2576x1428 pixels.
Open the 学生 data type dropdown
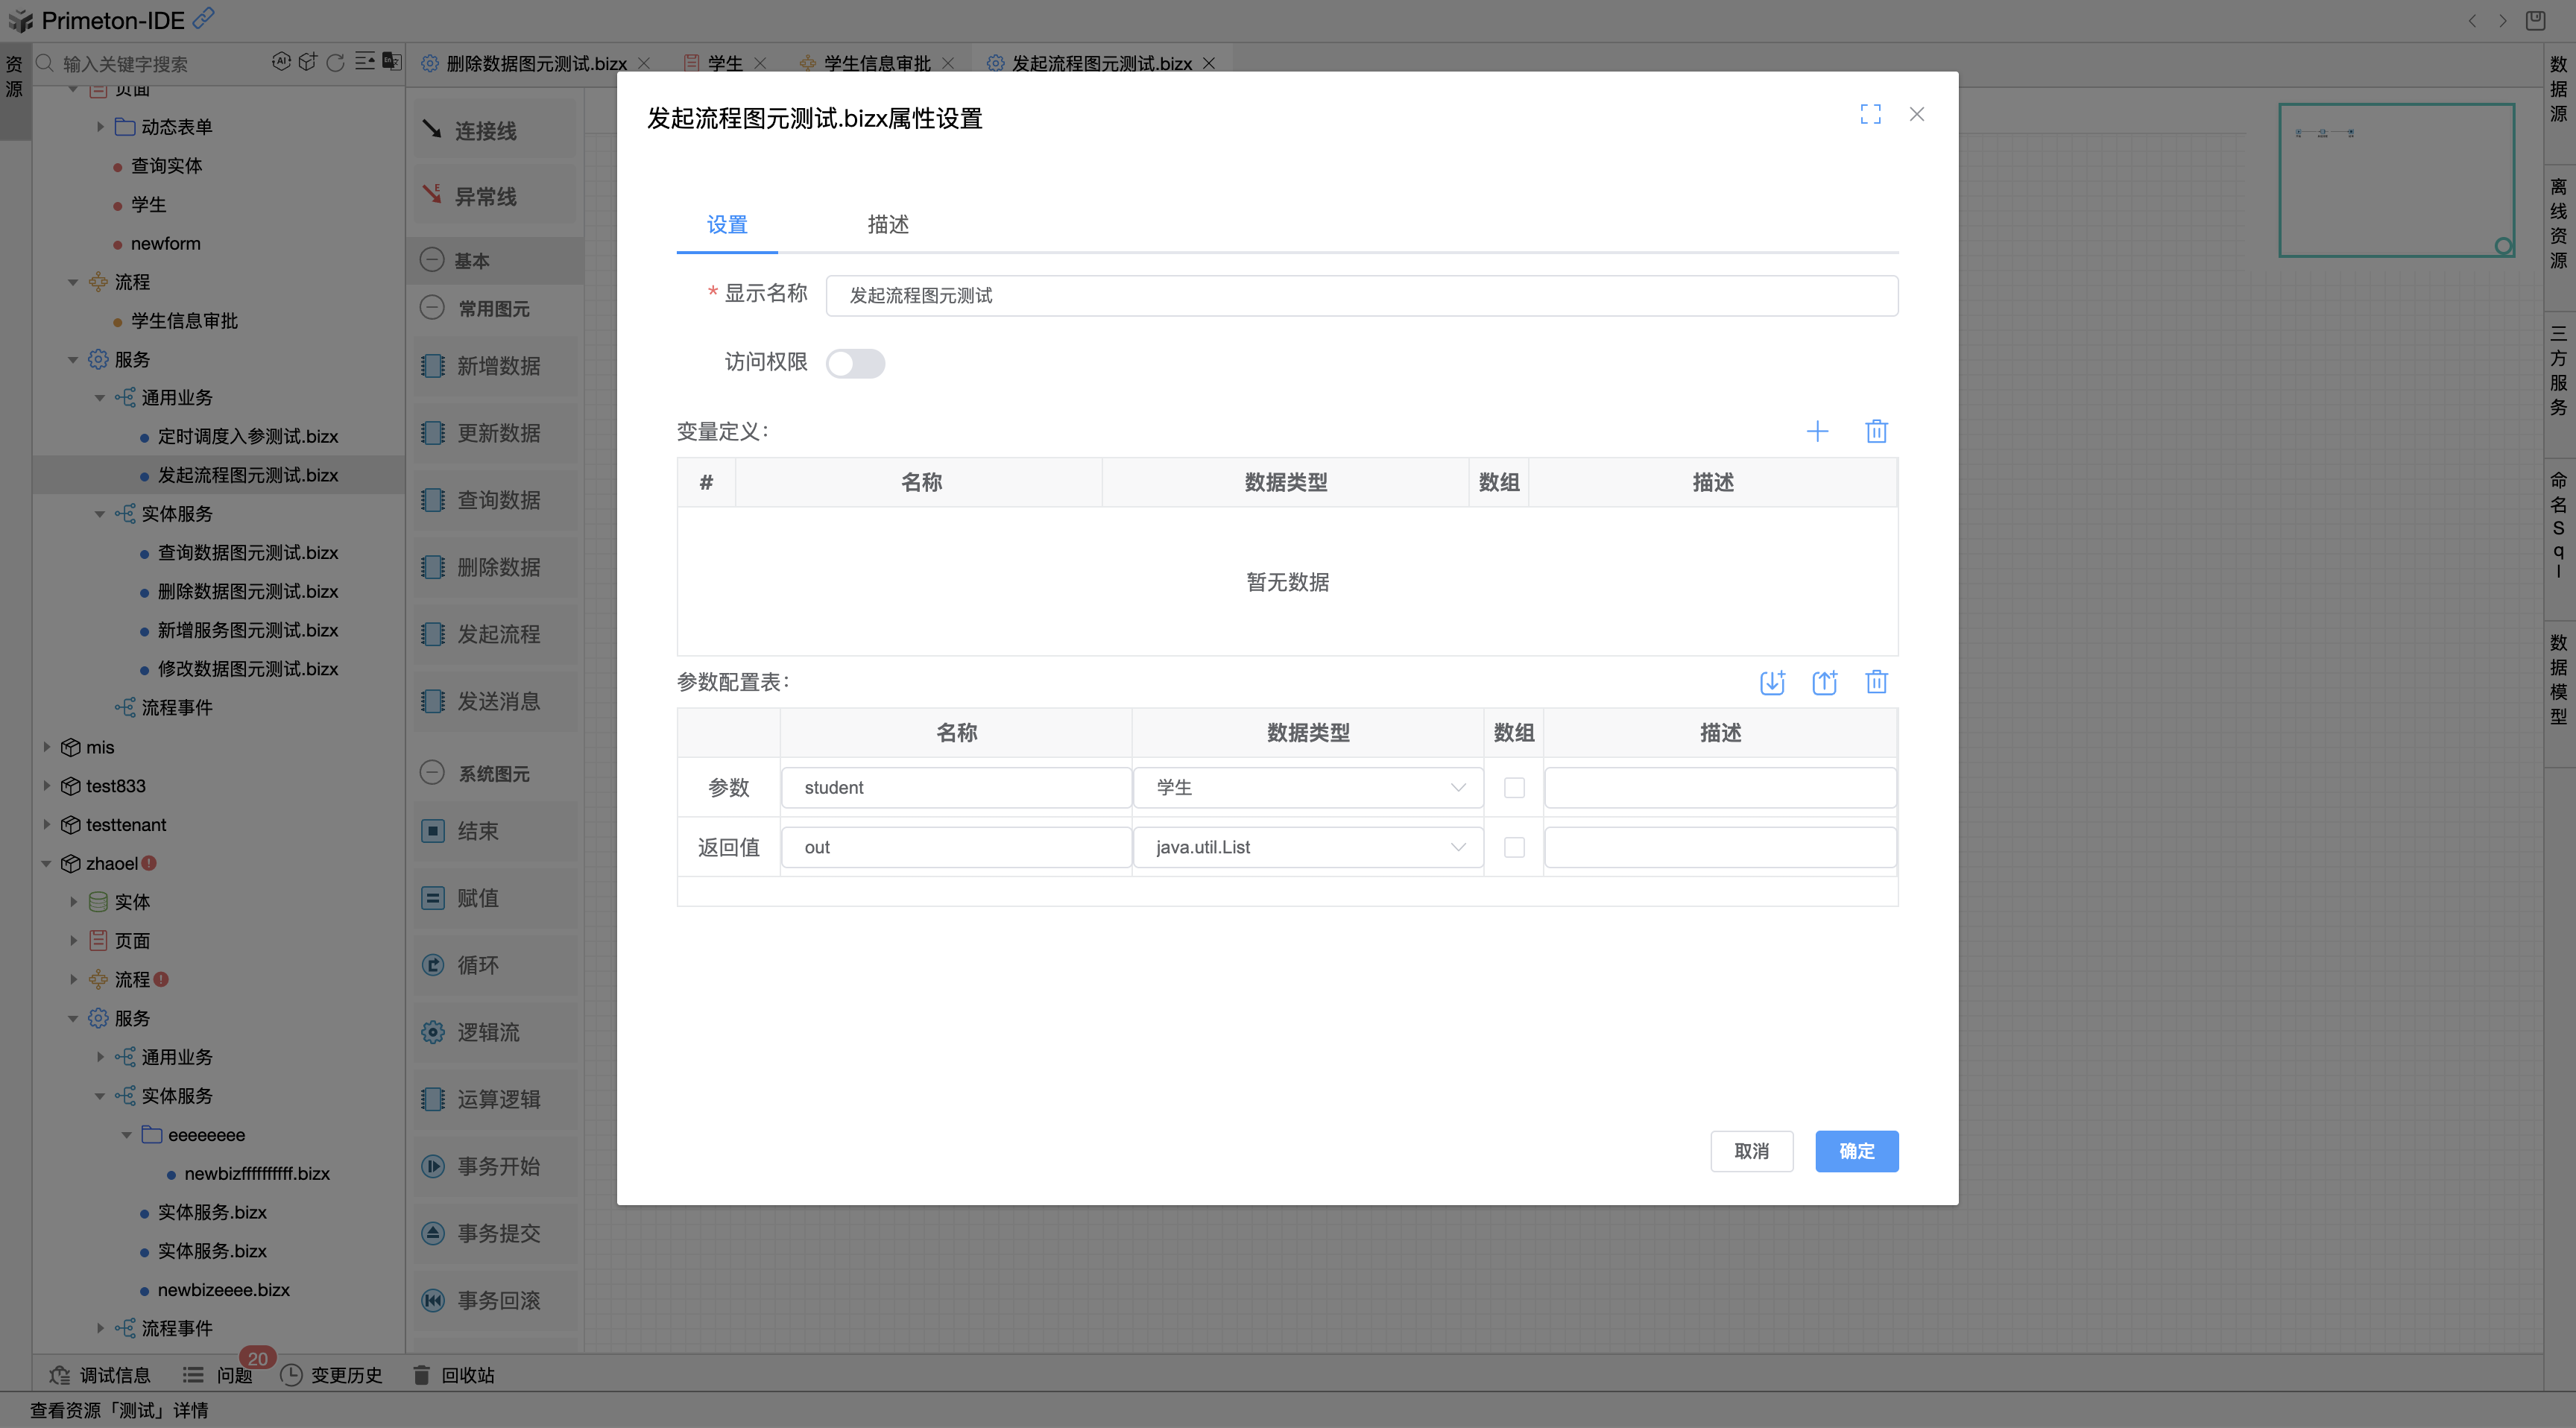tap(1457, 787)
